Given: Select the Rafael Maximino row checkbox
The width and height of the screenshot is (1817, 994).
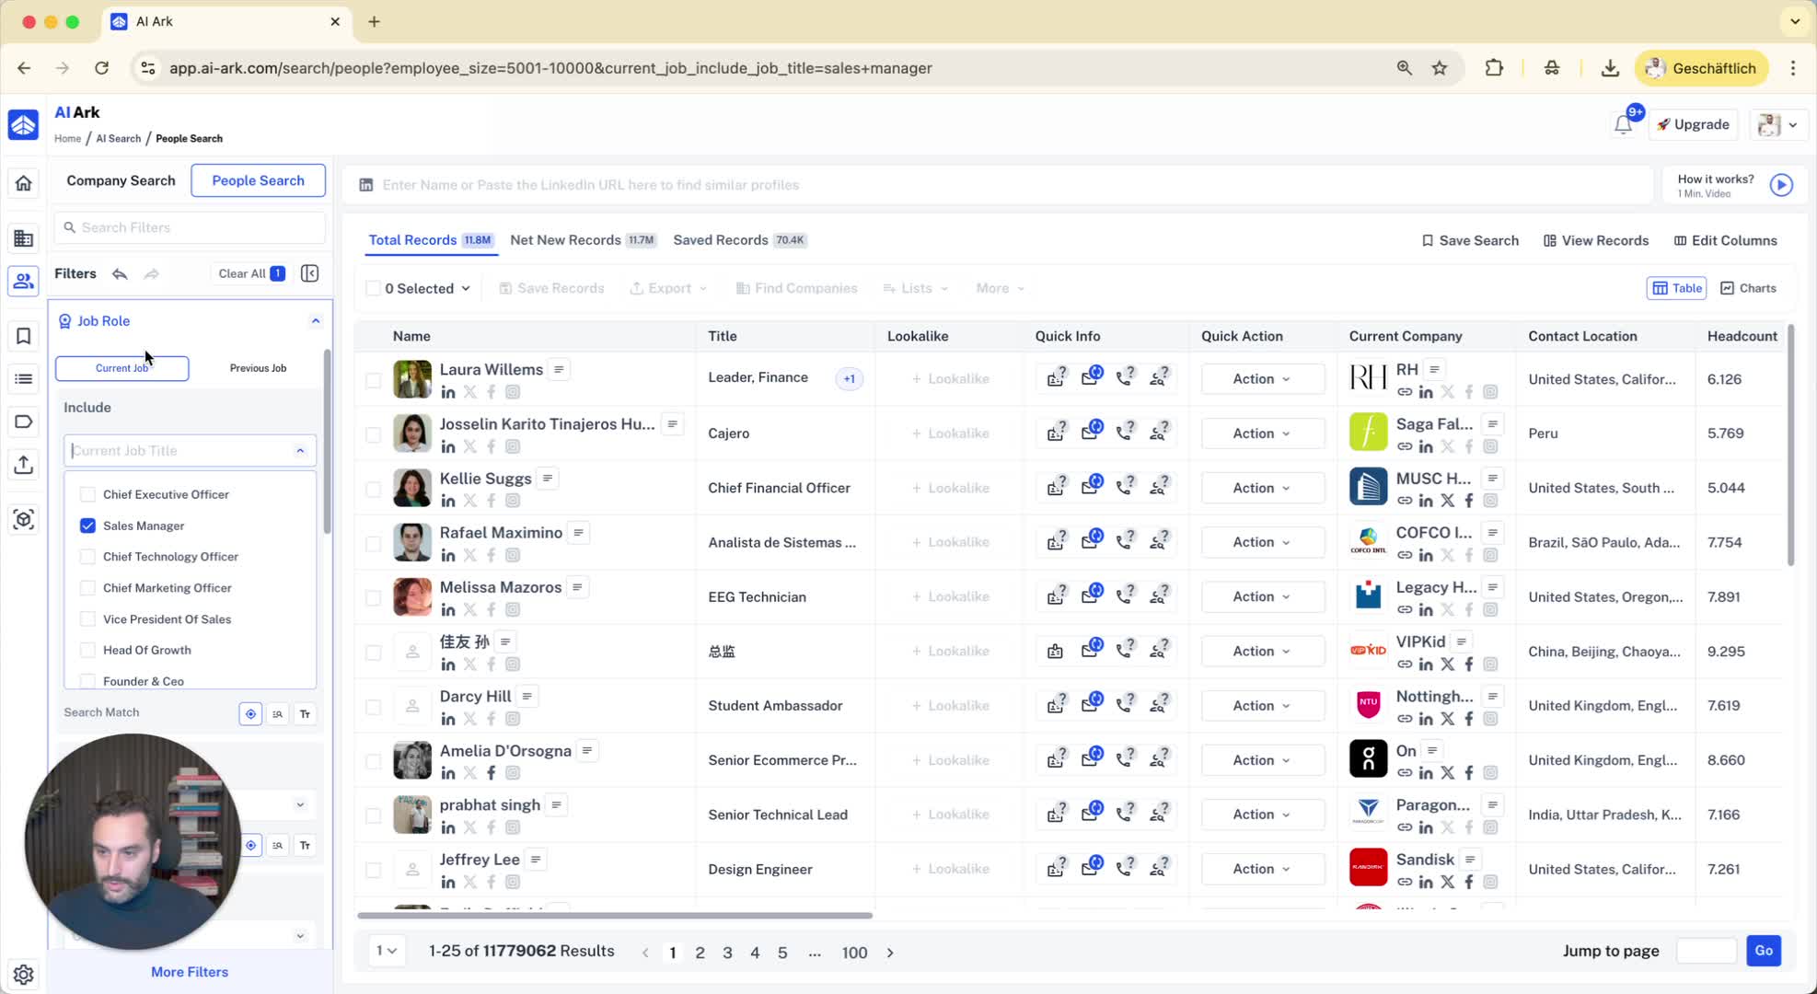Looking at the screenshot, I should click(x=373, y=543).
